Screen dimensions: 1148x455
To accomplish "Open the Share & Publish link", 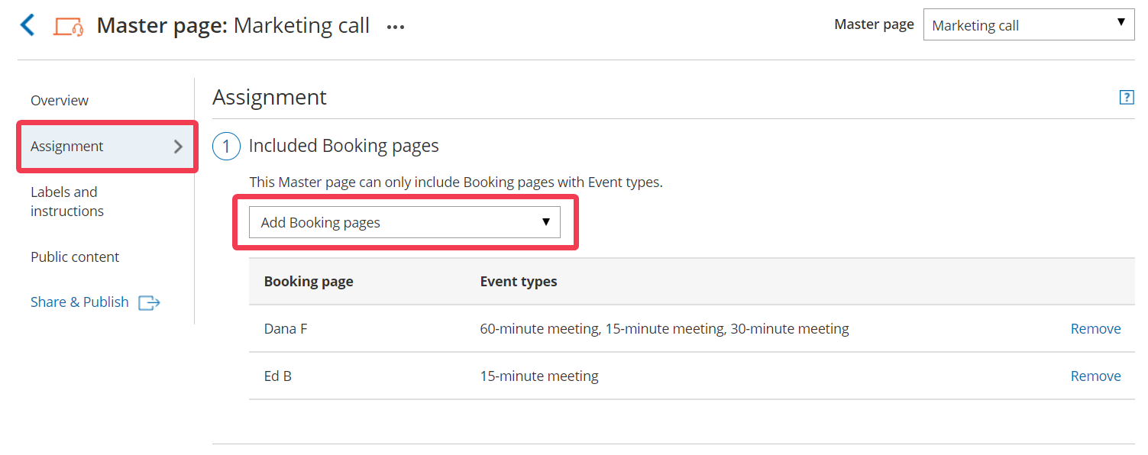I will point(79,302).
